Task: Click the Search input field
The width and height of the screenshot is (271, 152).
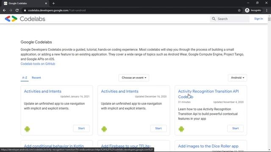Action: (230, 19)
